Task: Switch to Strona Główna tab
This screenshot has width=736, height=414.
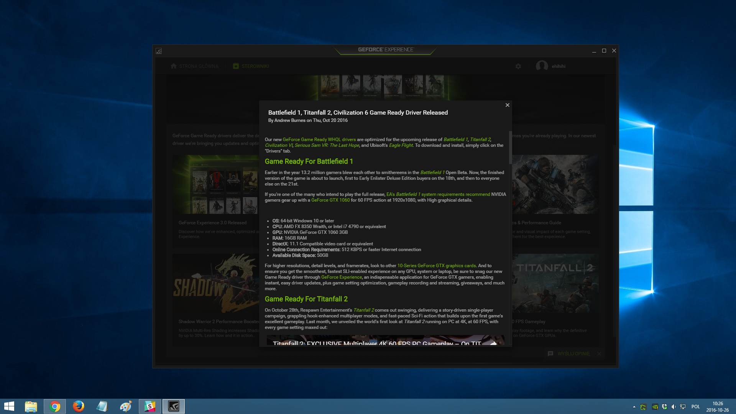Action: pyautogui.click(x=195, y=66)
